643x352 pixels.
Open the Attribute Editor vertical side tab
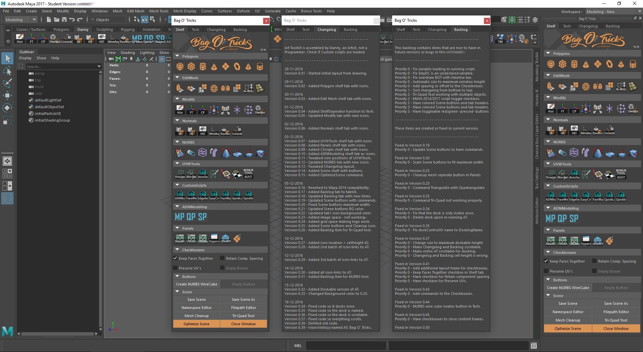[537, 211]
